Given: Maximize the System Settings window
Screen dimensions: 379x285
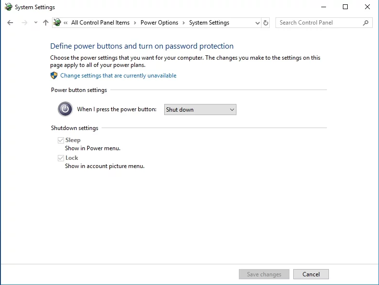Looking at the screenshot, I should click(x=345, y=7).
